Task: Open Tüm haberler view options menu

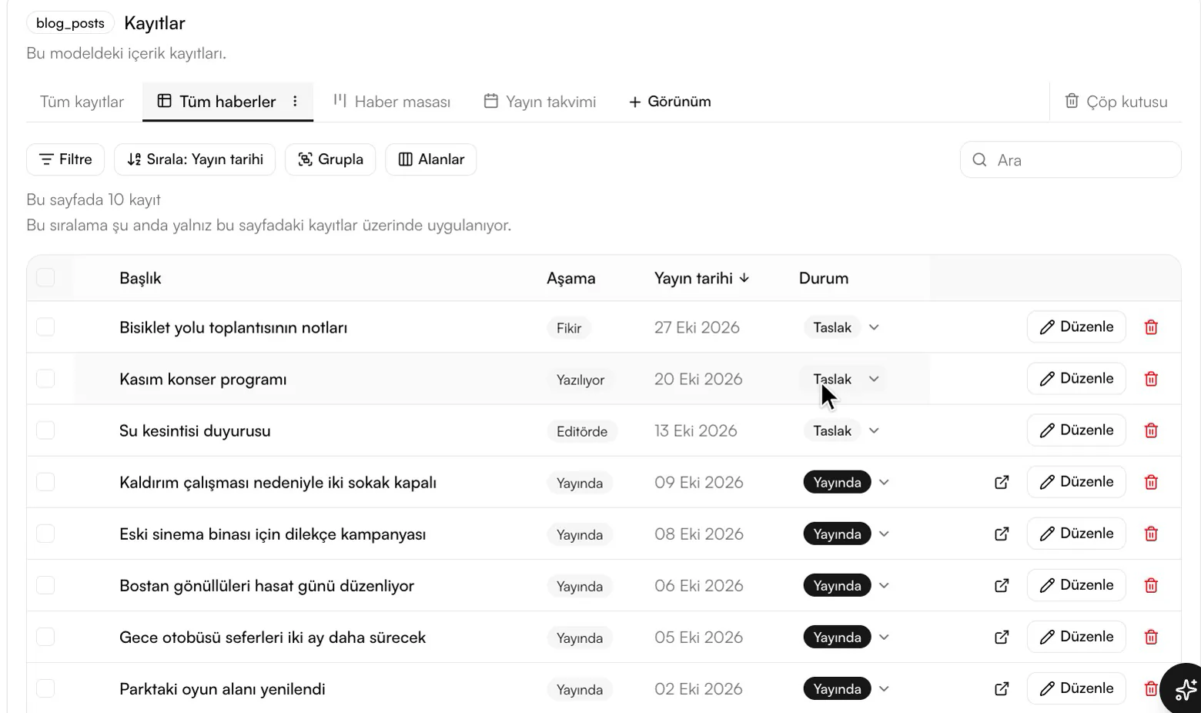Action: tap(295, 102)
